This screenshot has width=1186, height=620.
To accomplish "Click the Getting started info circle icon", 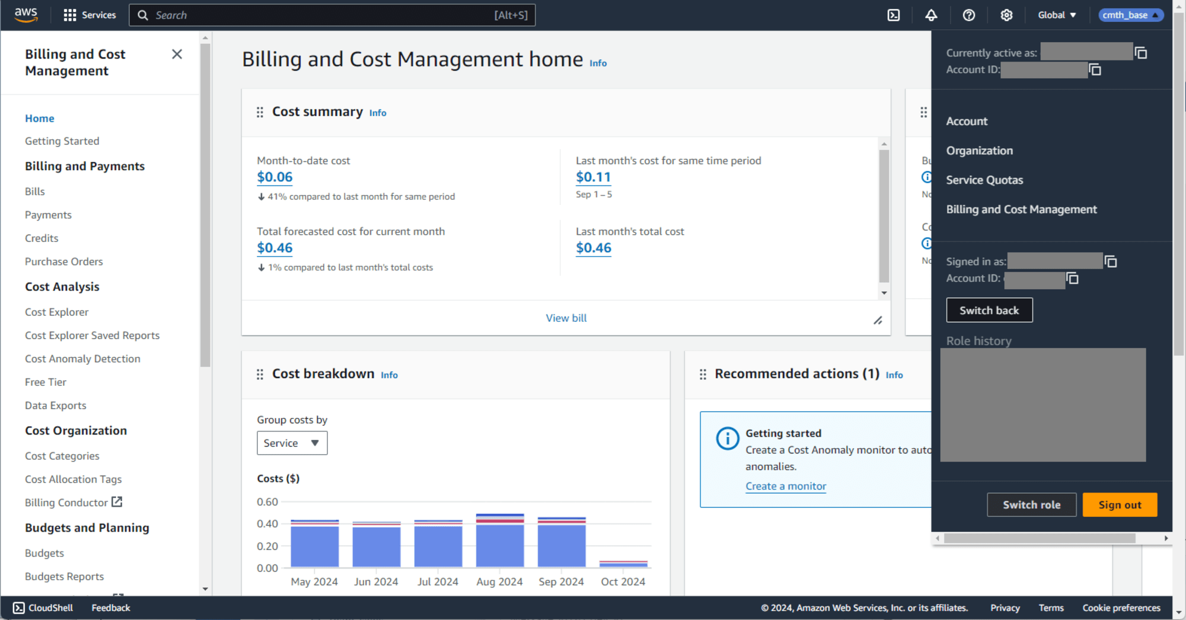I will coord(728,439).
